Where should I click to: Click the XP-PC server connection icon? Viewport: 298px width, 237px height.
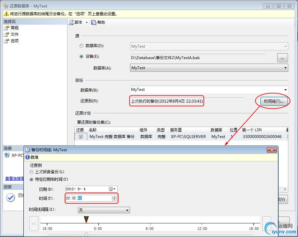click(7, 155)
